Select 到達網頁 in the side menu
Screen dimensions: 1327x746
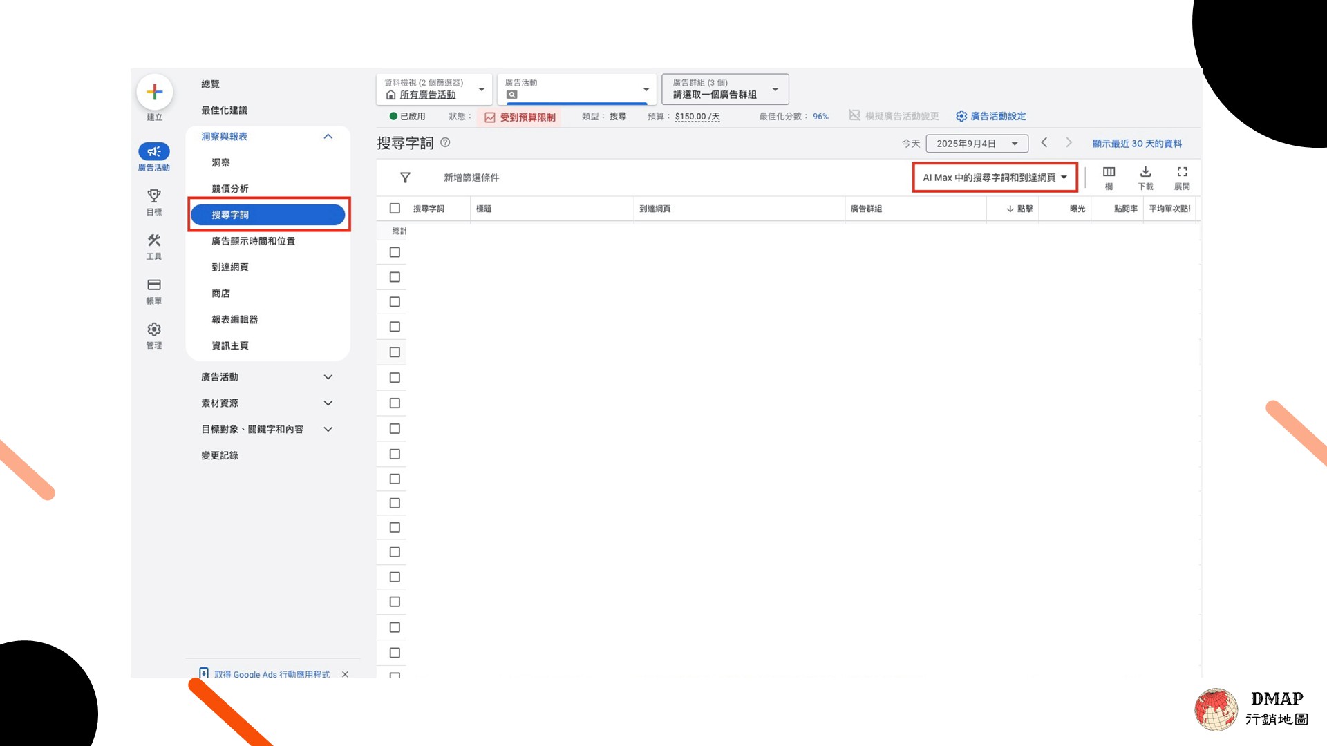tap(230, 267)
